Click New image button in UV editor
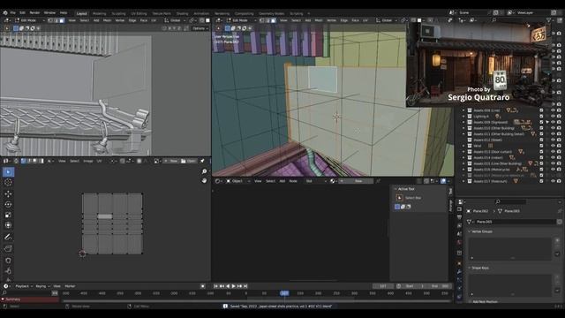This screenshot has width=565, height=318. 171,161
